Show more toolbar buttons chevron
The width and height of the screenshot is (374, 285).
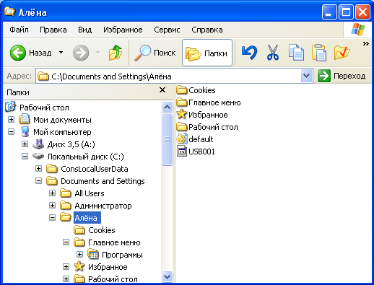point(366,43)
